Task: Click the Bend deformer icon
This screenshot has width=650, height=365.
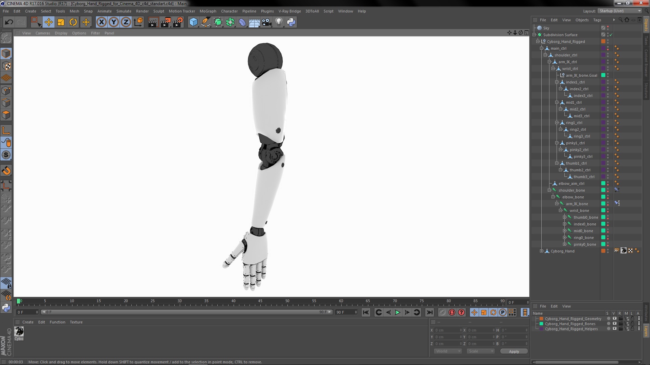Action: tap(242, 22)
